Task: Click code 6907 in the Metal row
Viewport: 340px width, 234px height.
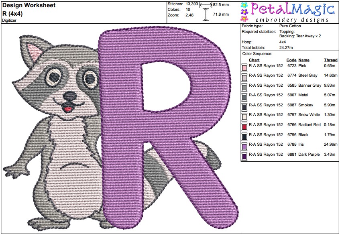Action: [292, 95]
